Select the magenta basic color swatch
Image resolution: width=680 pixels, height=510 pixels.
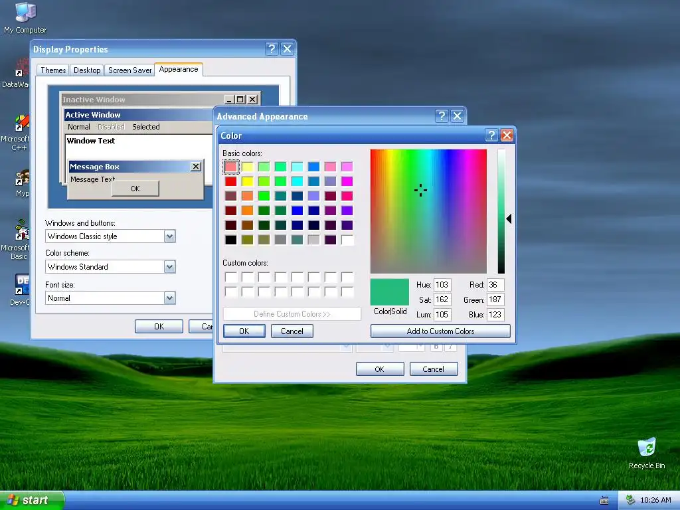347,181
